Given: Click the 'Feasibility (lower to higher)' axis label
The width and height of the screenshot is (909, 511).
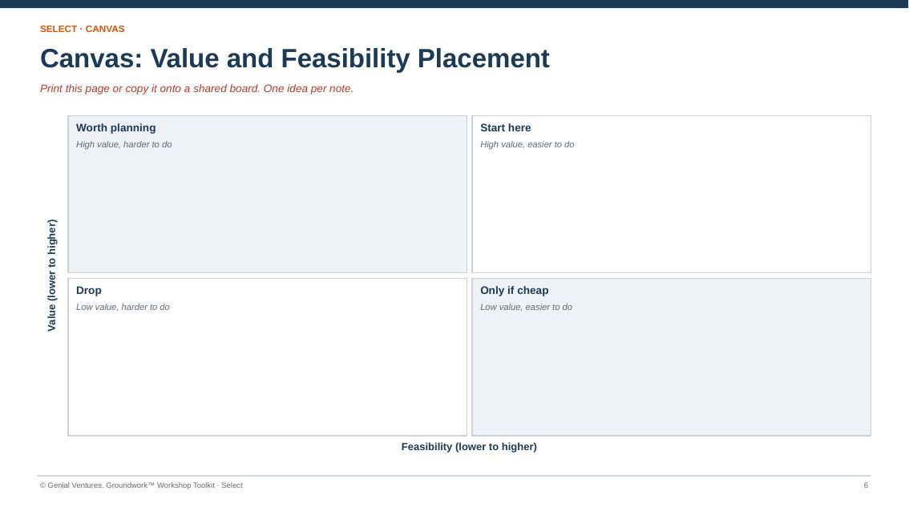Looking at the screenshot, I should tap(469, 447).
